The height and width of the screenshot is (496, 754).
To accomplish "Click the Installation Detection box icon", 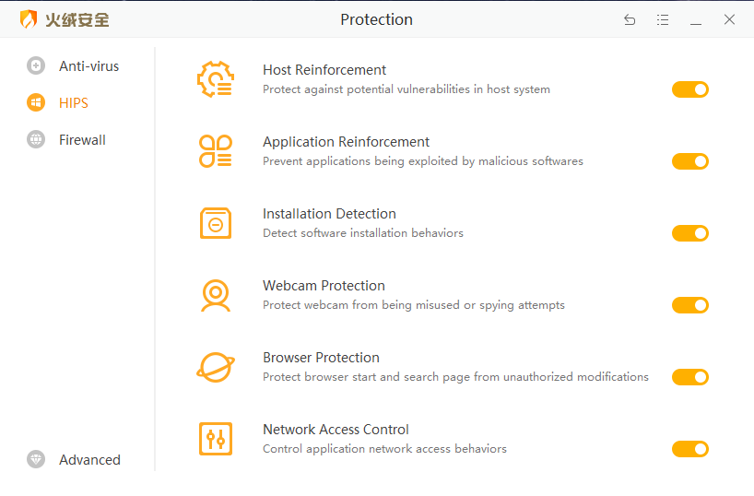I will (216, 223).
